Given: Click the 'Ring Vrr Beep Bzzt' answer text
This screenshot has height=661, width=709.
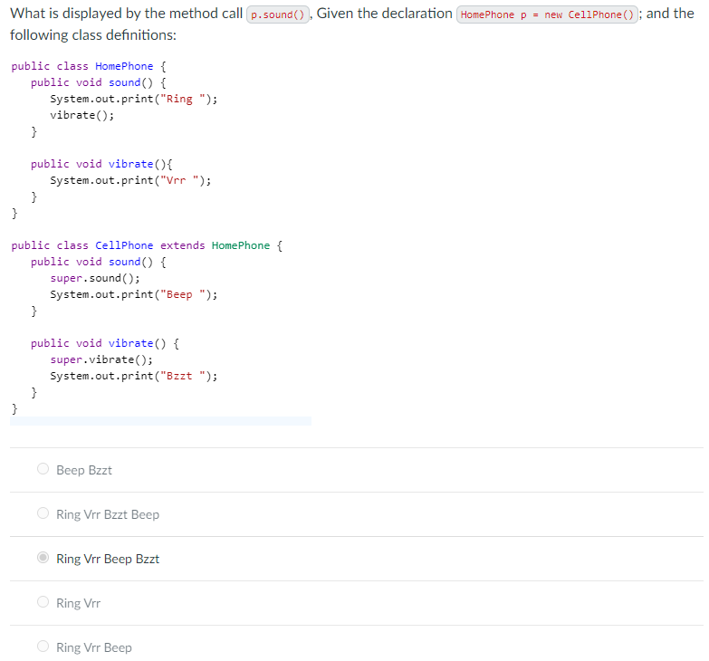Looking at the screenshot, I should click(108, 559).
